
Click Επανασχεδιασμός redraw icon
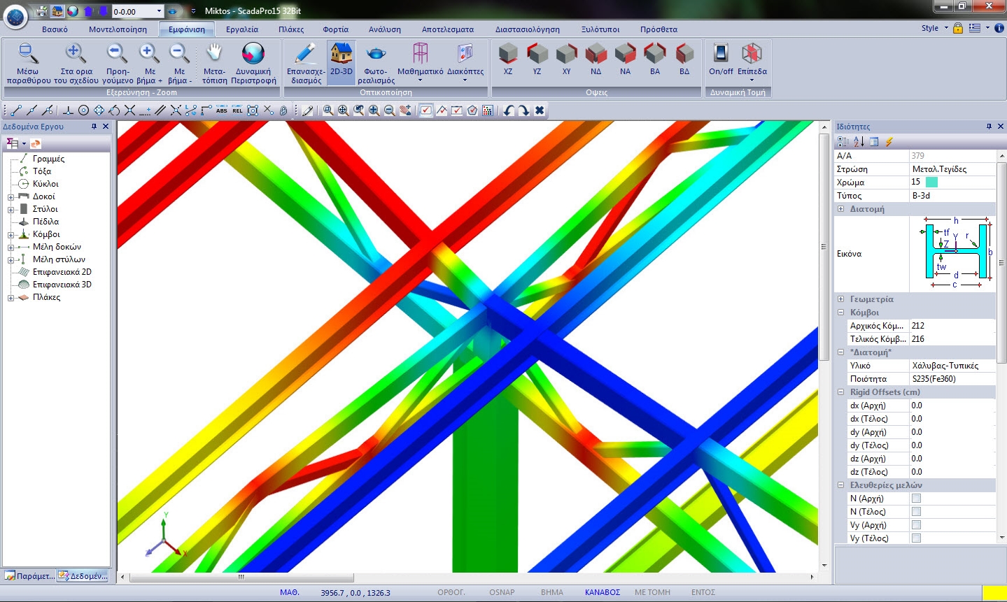pos(306,53)
